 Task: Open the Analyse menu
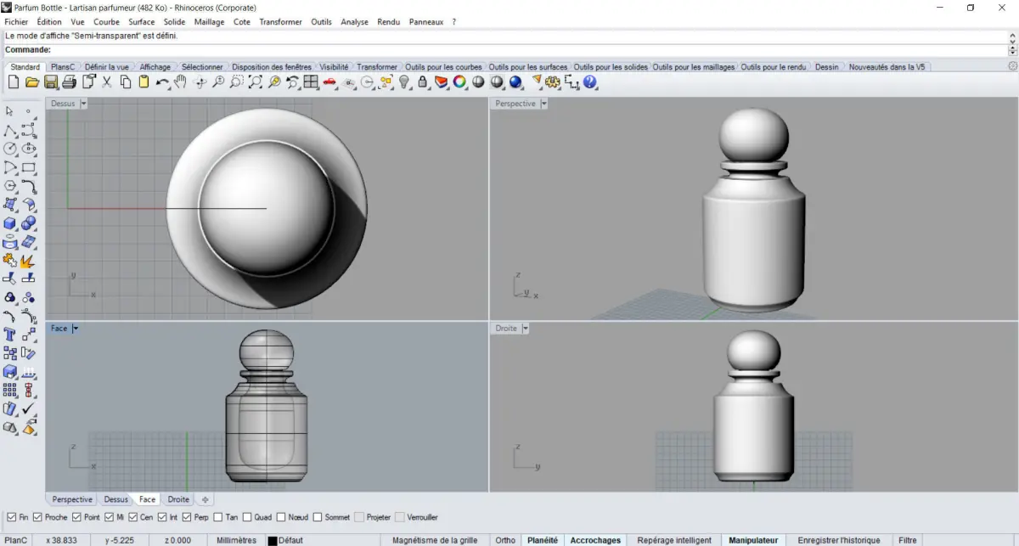(x=354, y=22)
